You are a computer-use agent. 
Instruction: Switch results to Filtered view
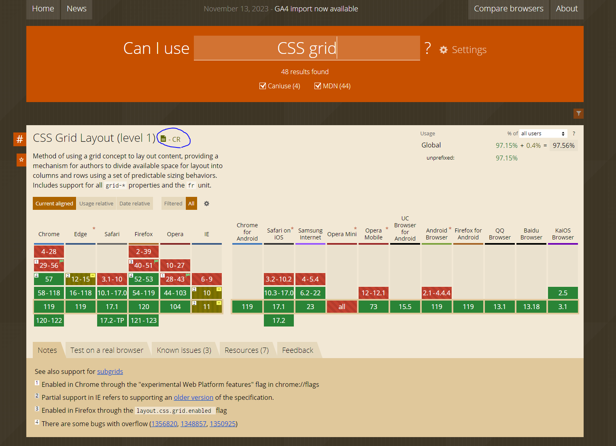173,203
